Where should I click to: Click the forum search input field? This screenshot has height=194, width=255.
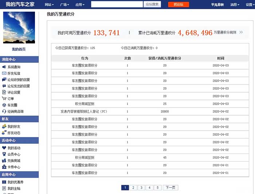117,4
